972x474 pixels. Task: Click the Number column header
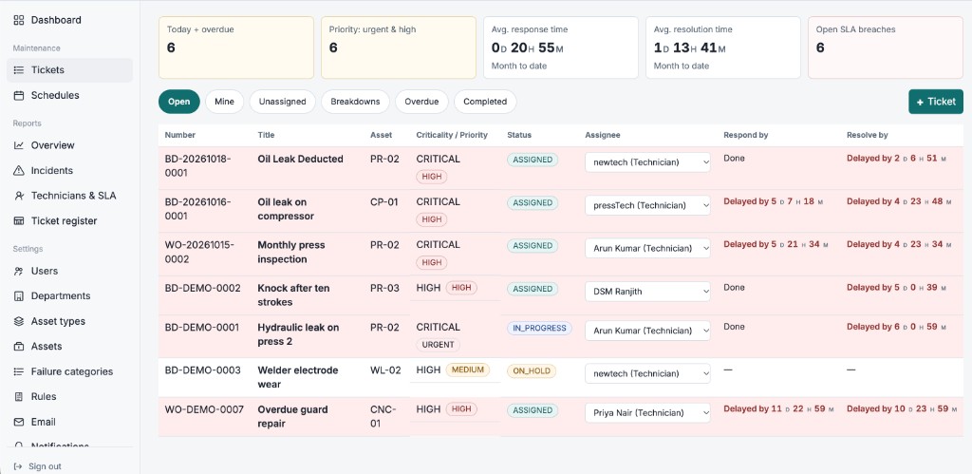pyautogui.click(x=179, y=135)
